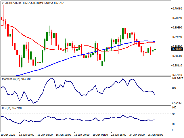Image resolution: width=184 pixels, height=138 pixels.
Task: Select the 25 Jun 08:00 time label
Action: (156, 135)
